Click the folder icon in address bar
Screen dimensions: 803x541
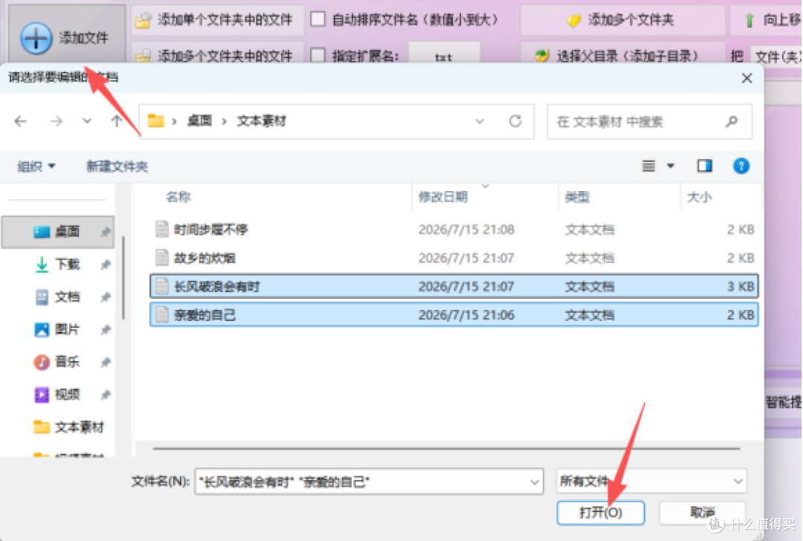tap(155, 121)
